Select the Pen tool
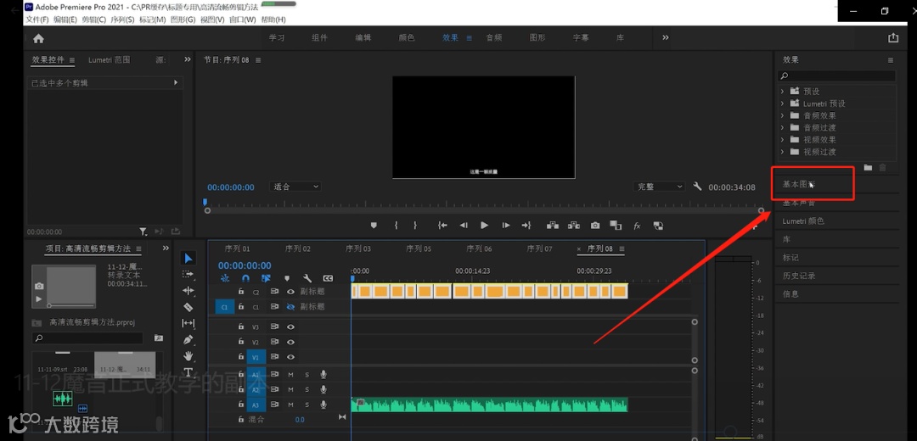Viewport: 917px width, 441px height. pyautogui.click(x=188, y=339)
